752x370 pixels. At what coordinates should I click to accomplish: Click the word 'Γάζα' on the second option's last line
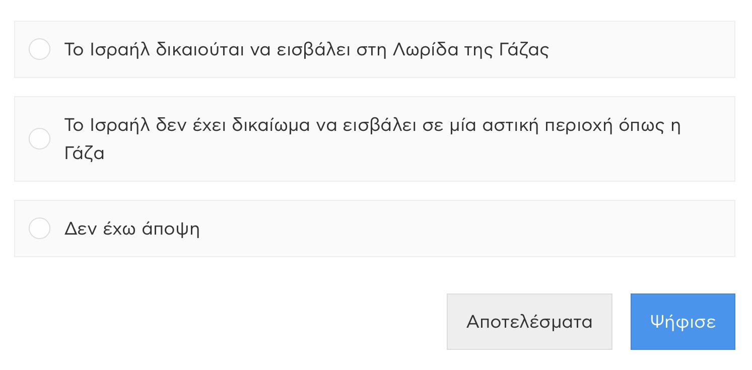click(84, 153)
